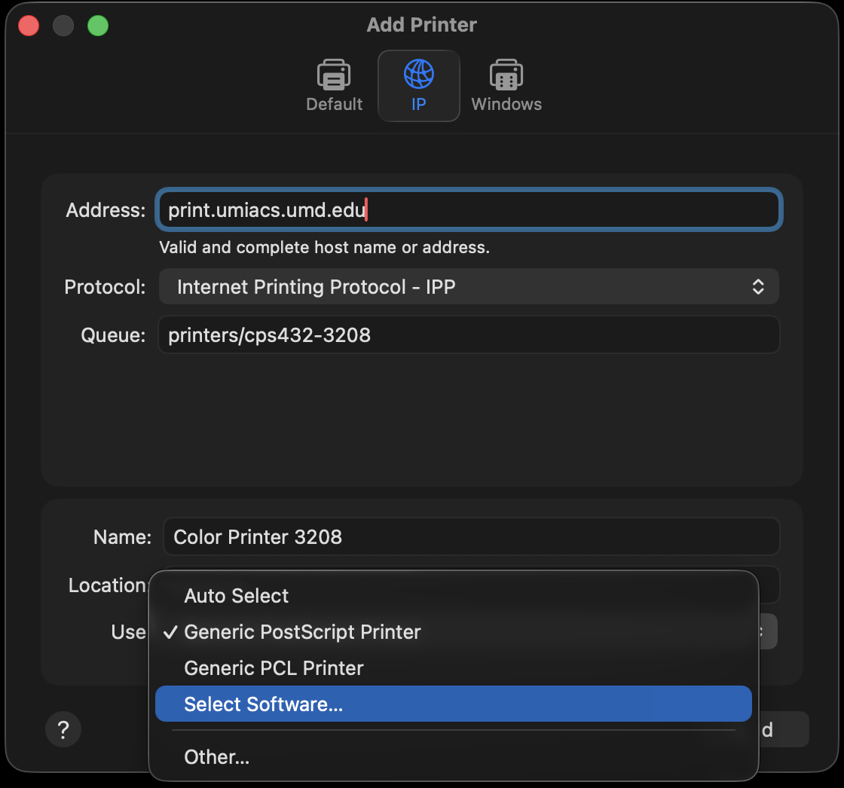The image size is (844, 788).
Task: Open help with the question mark button
Action: 63,729
